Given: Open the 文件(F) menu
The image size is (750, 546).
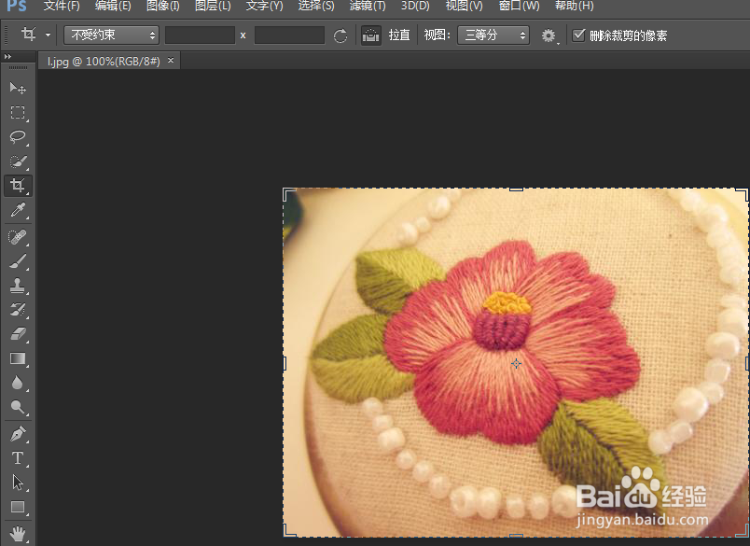Looking at the screenshot, I should click(x=62, y=6).
